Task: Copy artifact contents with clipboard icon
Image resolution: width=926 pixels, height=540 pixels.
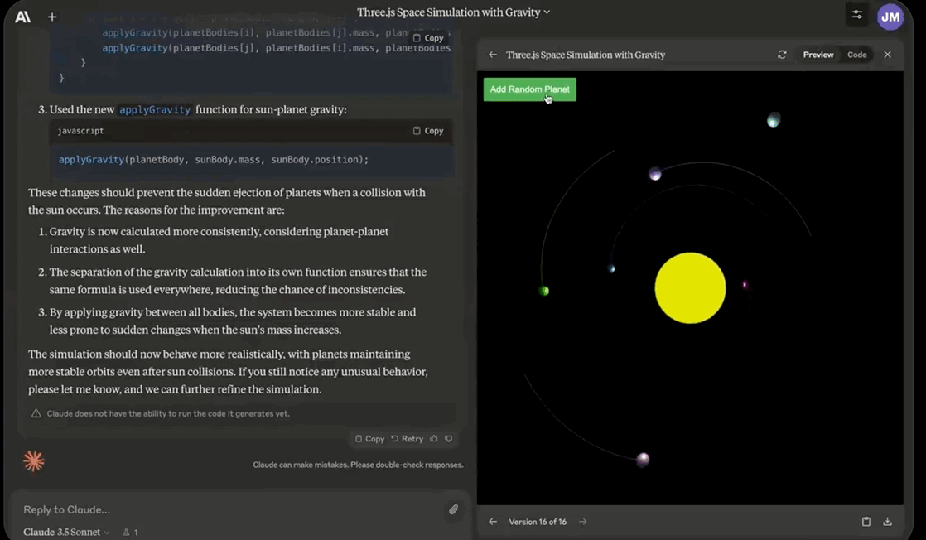Action: click(x=866, y=522)
